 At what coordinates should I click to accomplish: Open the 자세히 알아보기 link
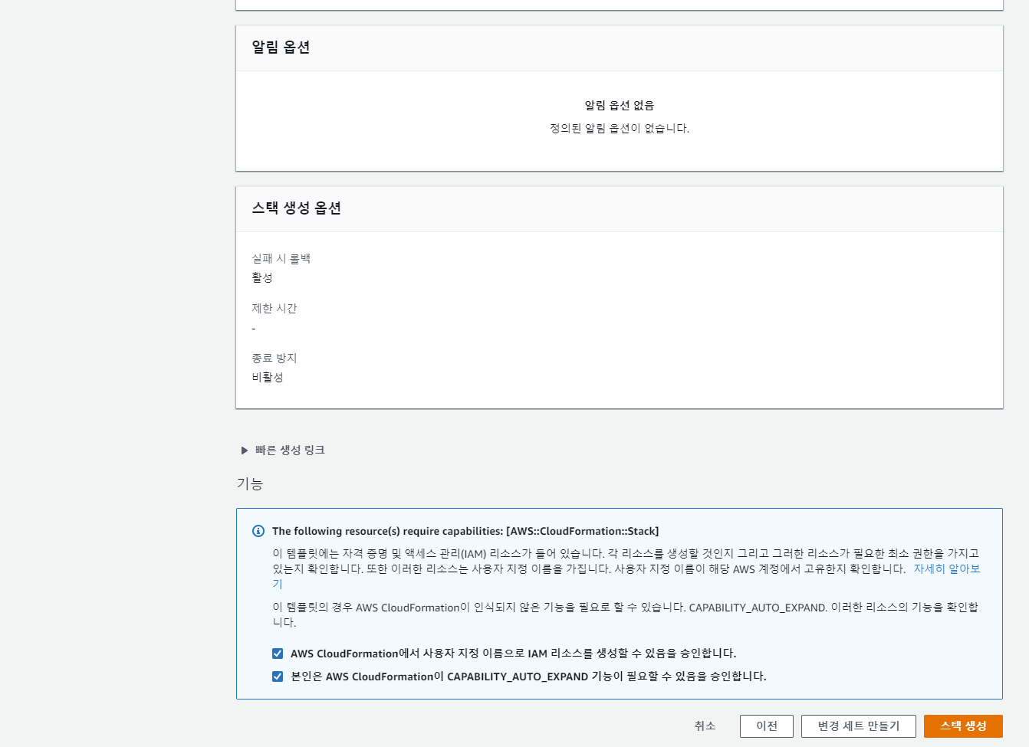pos(946,569)
